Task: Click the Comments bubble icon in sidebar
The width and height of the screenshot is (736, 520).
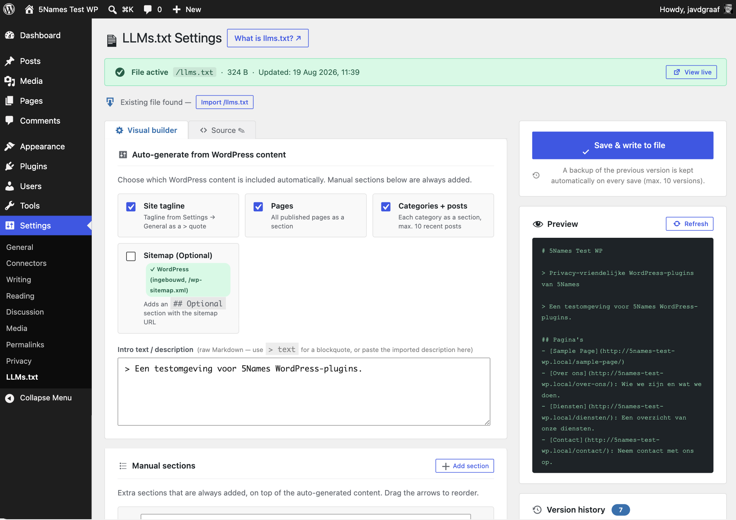Action: [x=10, y=120]
